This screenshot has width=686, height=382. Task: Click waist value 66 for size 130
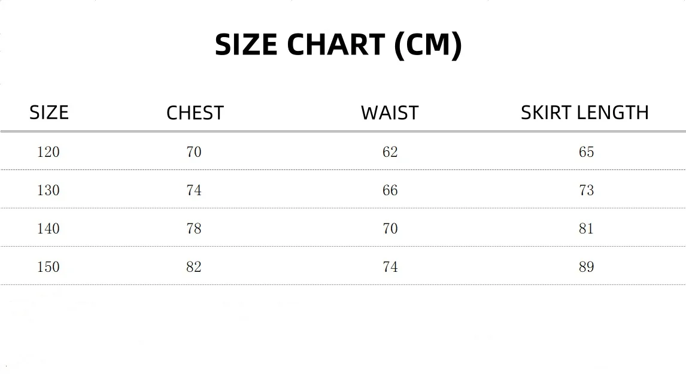(390, 190)
